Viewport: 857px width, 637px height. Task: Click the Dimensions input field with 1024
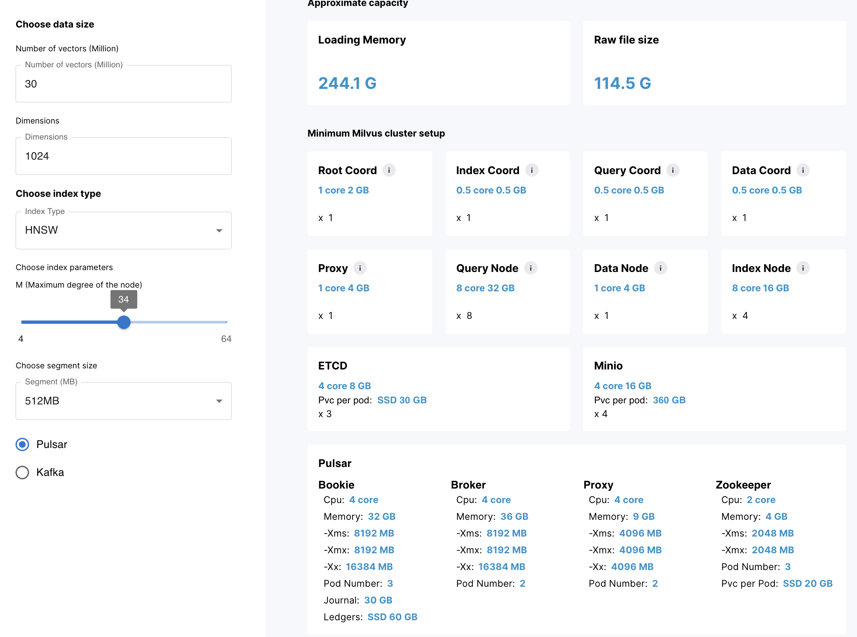[123, 156]
